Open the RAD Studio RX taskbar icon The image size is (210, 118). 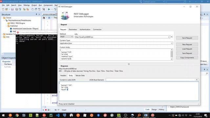coord(44,115)
